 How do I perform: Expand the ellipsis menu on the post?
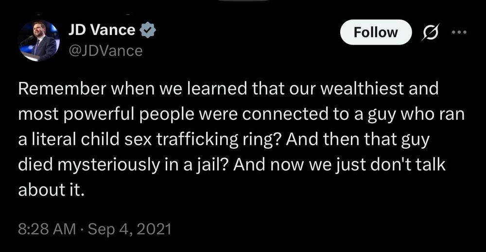click(458, 32)
